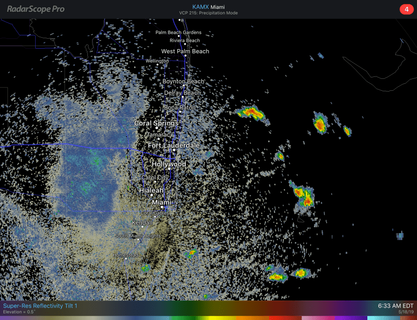The height and width of the screenshot is (320, 417).
Task: Click the reflectivity color scale bar
Action: coord(208,318)
